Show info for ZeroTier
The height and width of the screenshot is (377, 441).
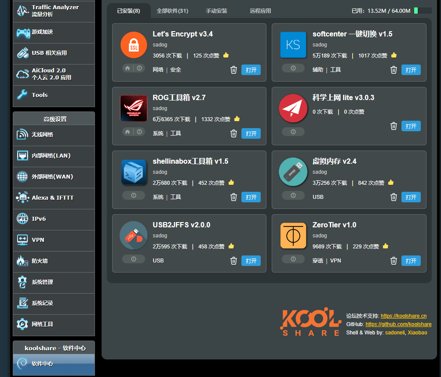(293, 259)
